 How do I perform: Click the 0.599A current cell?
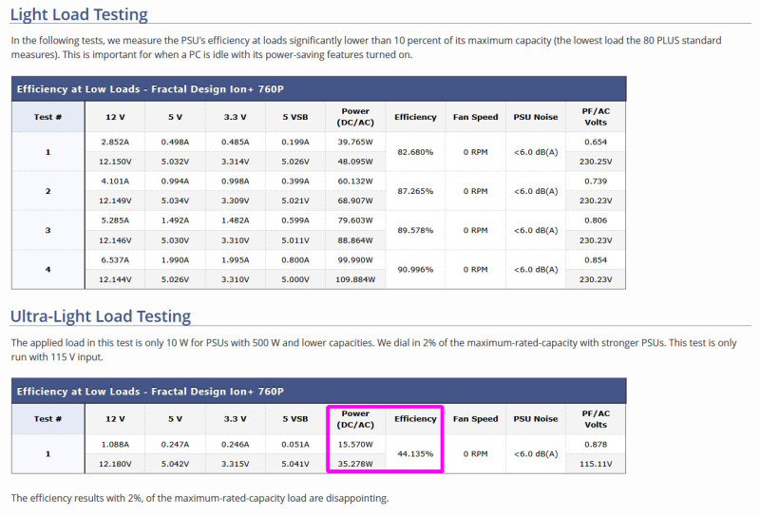tap(295, 220)
